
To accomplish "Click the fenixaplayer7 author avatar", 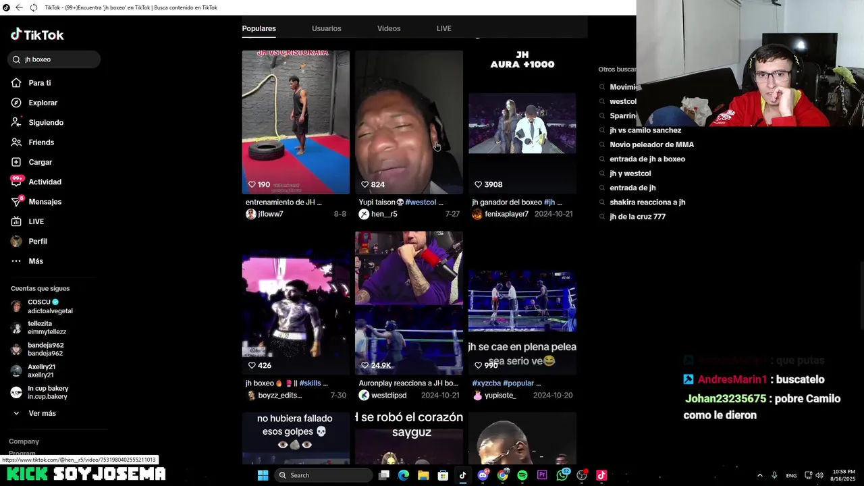I will [x=477, y=214].
